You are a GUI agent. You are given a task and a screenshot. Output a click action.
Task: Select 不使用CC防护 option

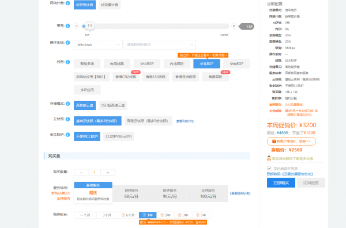[87, 136]
